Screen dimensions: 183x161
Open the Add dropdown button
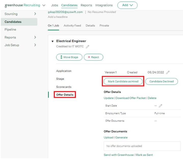coord(127,5)
